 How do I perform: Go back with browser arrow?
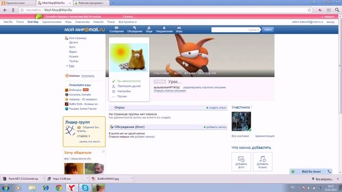point(5,10)
